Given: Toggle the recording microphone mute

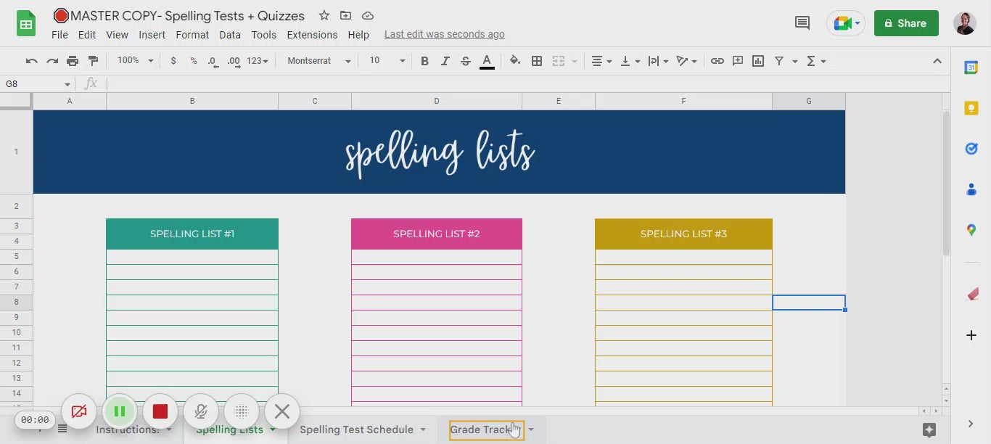Looking at the screenshot, I should tap(201, 412).
